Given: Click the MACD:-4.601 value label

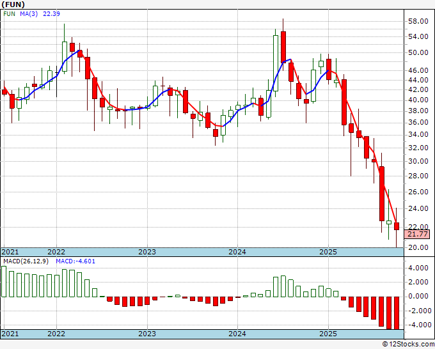Looking at the screenshot, I should pyautogui.click(x=75, y=261).
